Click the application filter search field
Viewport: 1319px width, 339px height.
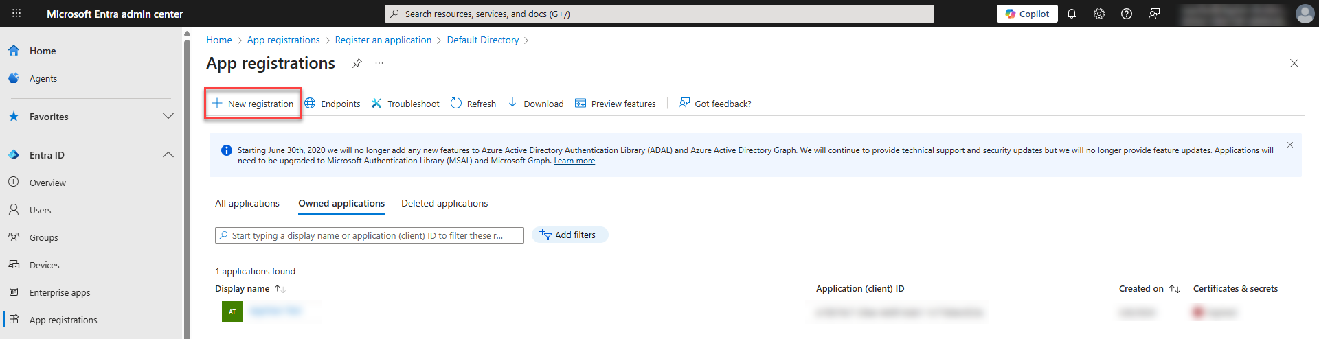coord(370,235)
